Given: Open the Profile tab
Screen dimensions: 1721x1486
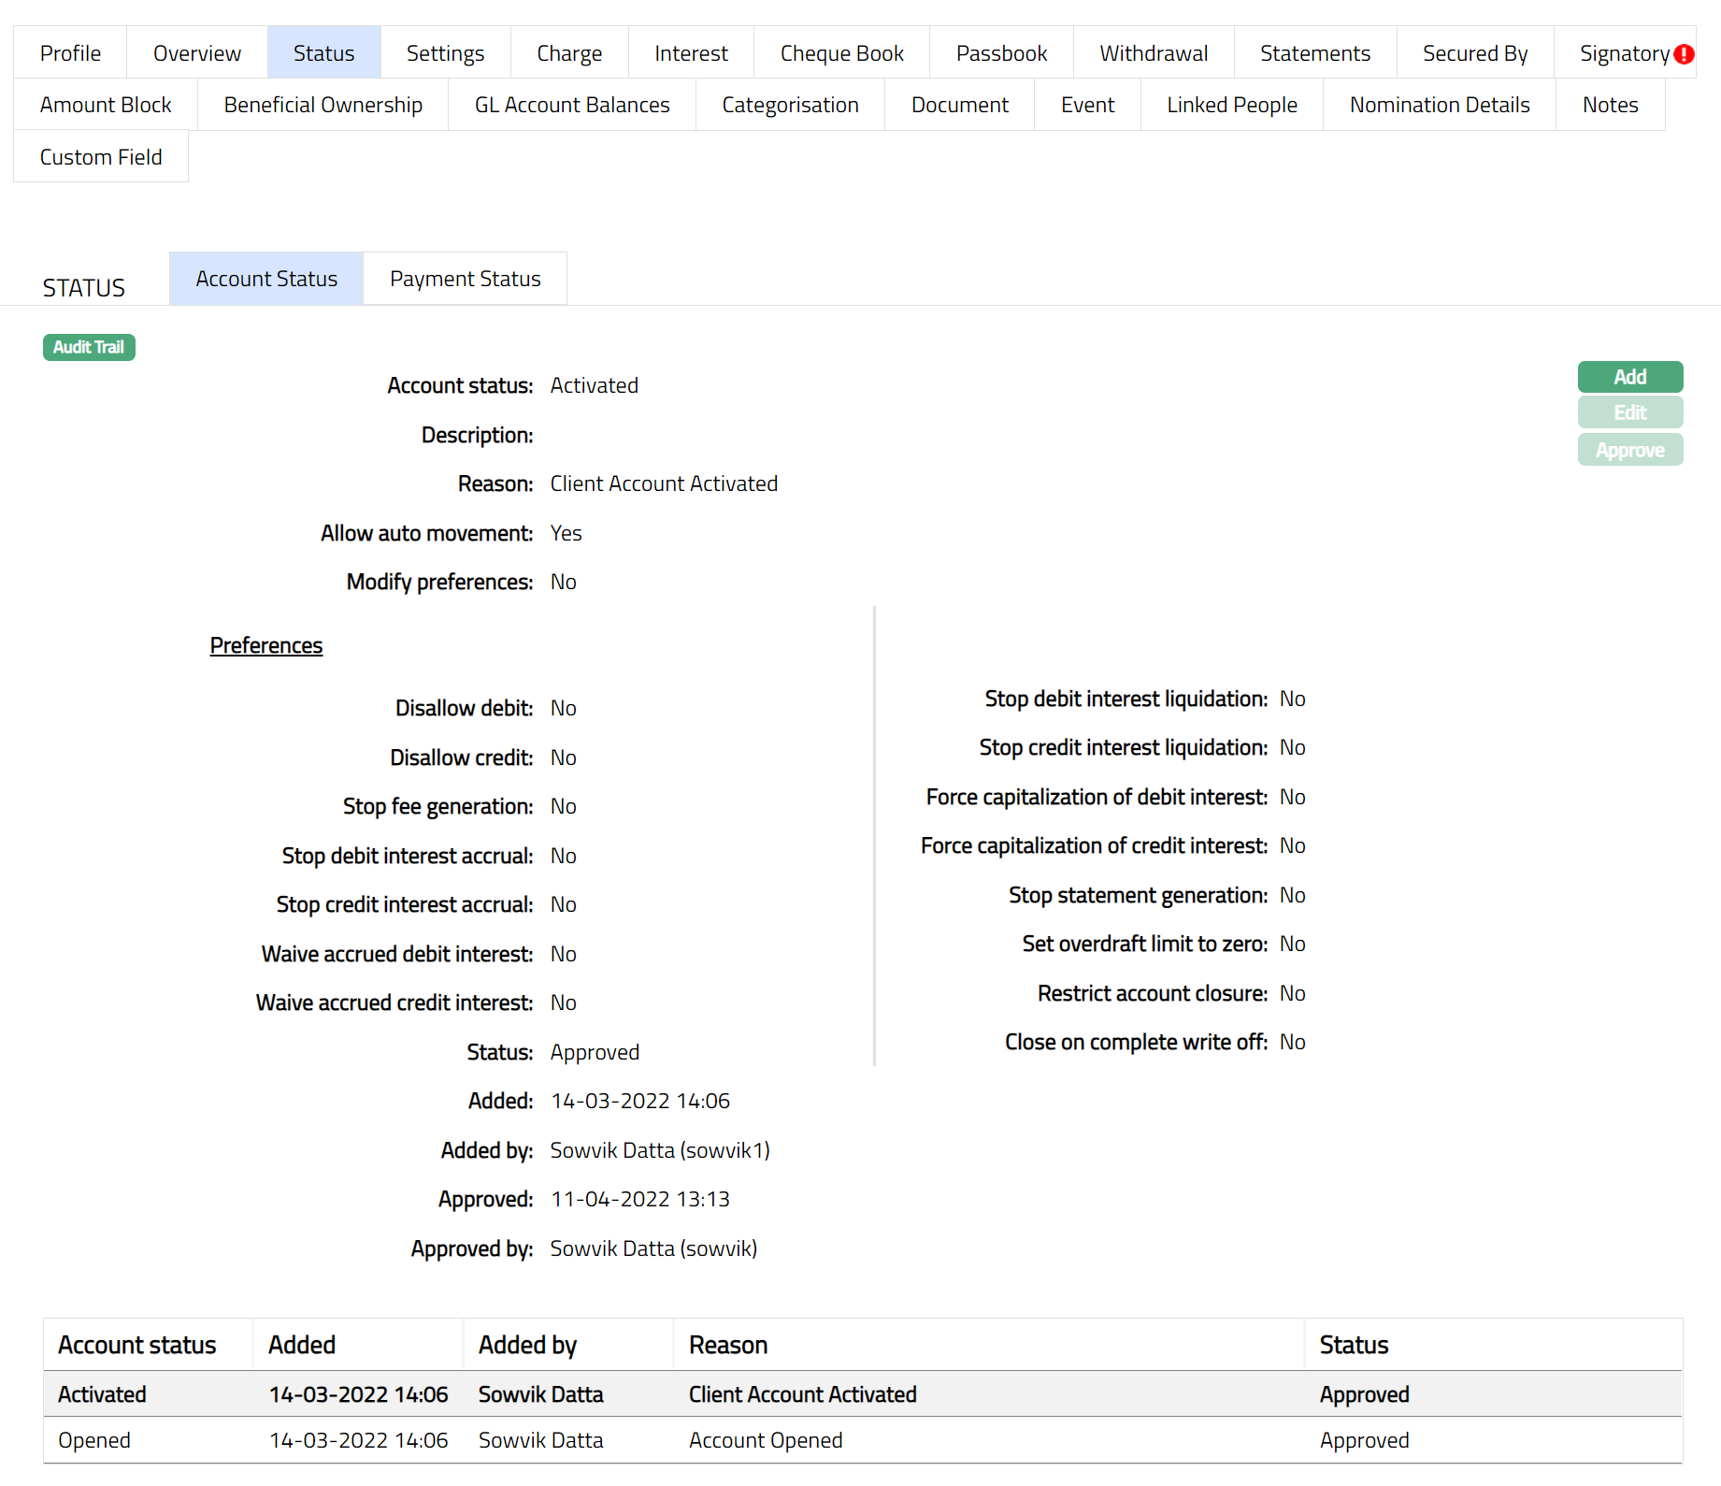Looking at the screenshot, I should point(70,53).
